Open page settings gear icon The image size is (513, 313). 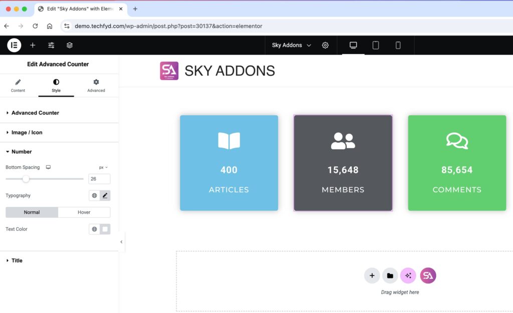tap(325, 45)
